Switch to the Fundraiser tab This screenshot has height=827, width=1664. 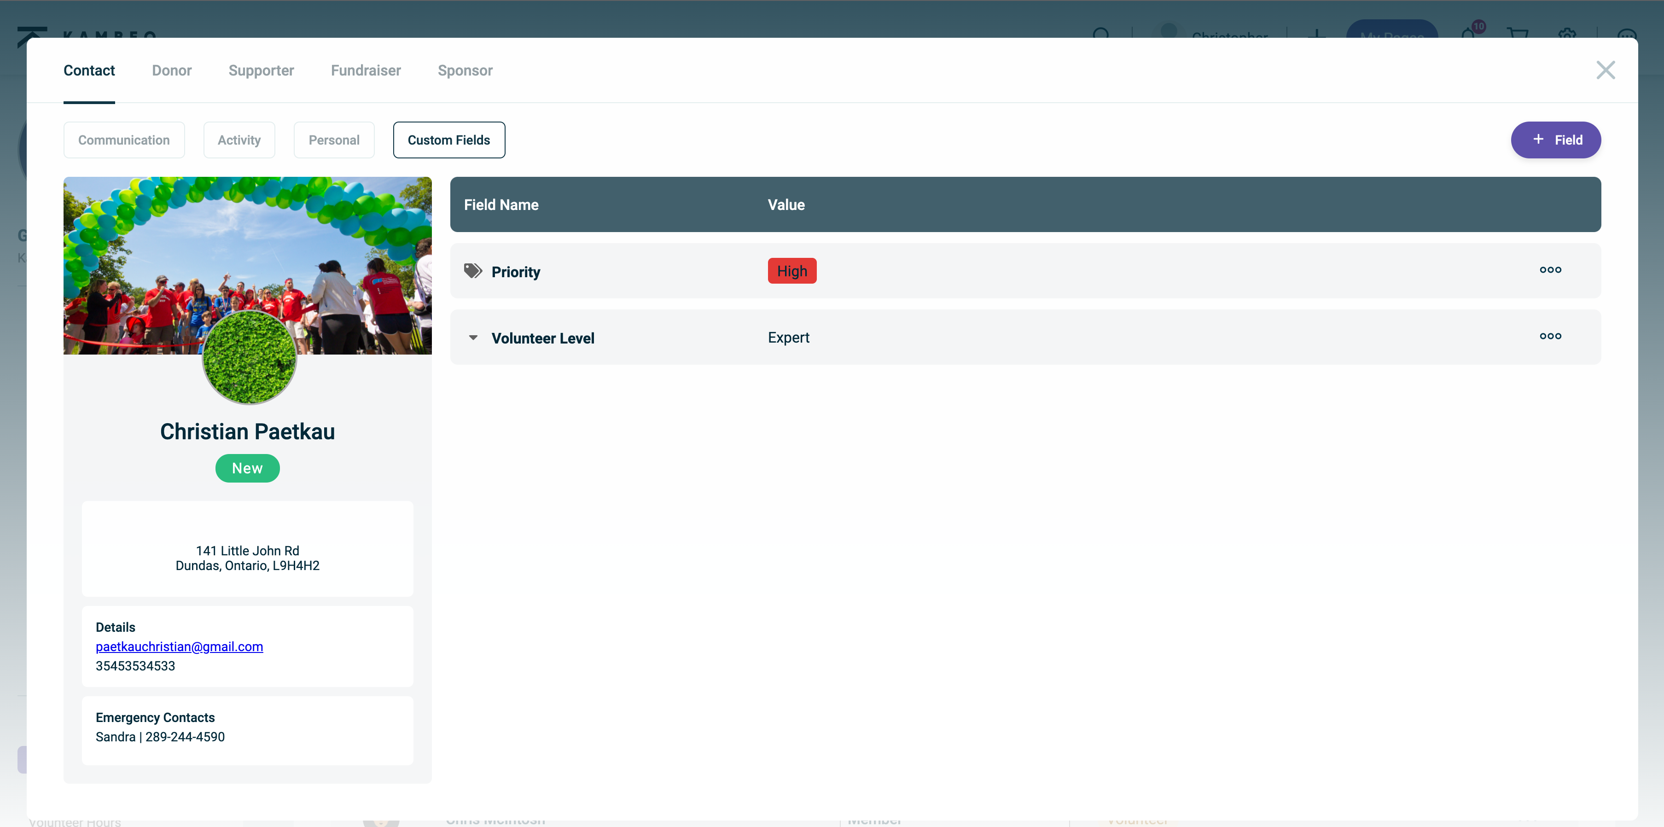(x=366, y=70)
